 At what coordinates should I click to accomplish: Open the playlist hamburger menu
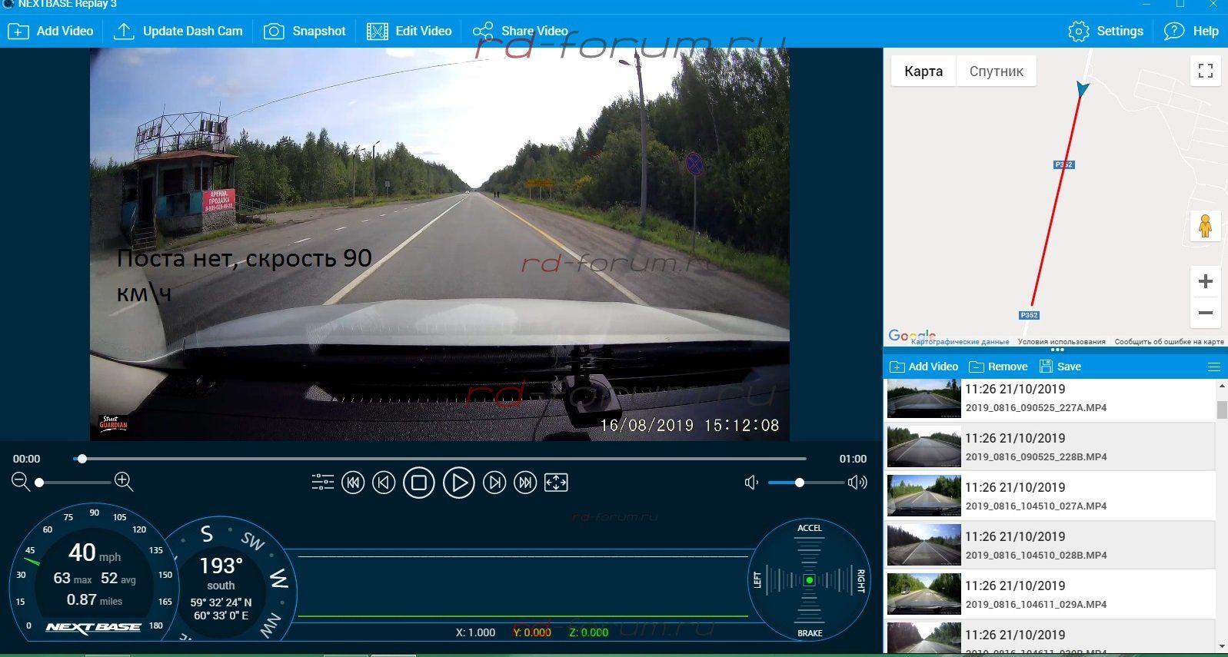pyautogui.click(x=1214, y=367)
